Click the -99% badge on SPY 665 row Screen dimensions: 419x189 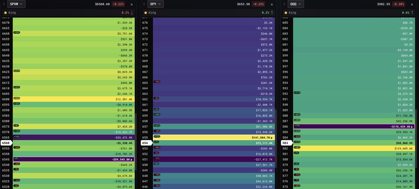pyautogui.click(x=157, y=82)
